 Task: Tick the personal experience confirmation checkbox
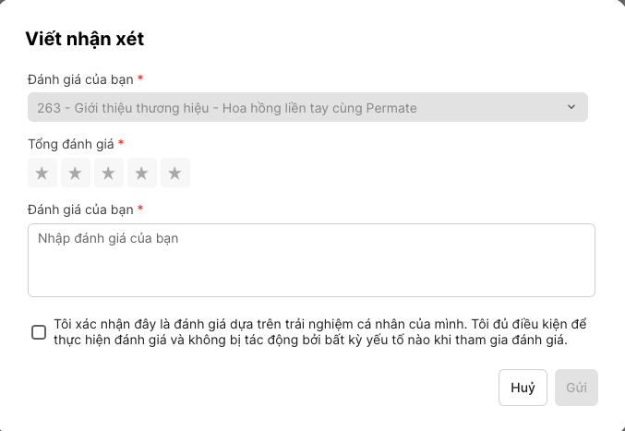point(39,332)
